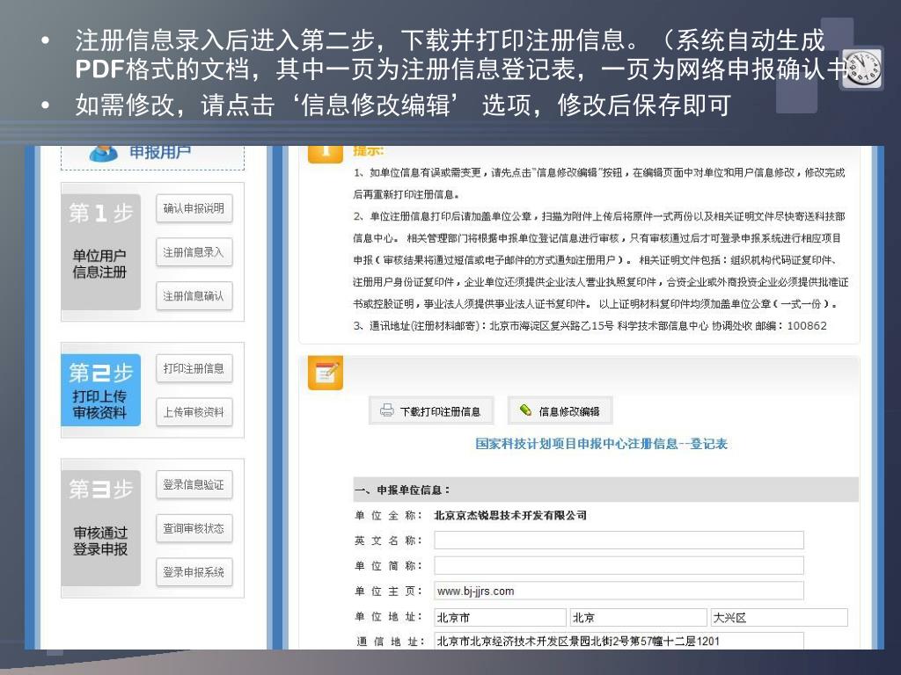The image size is (901, 675).
Task: Click the clock icon in the top-right corner
Action: [x=868, y=69]
